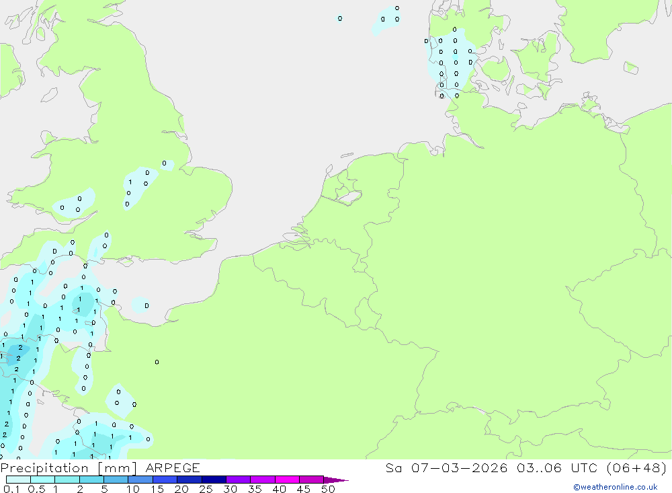Click the '10' legend scale value

(133, 489)
